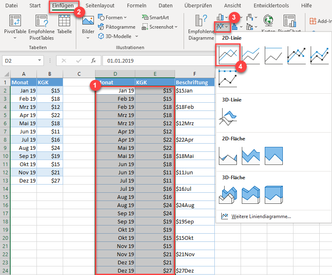Choose the 2D area chart

tap(228, 156)
